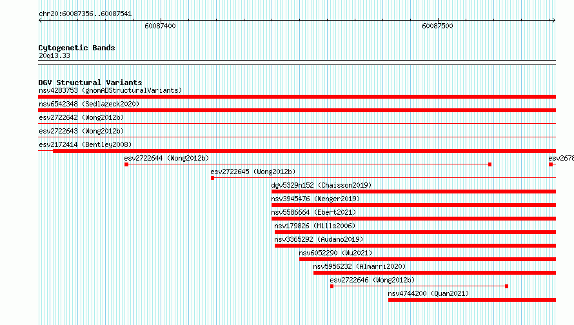
Task: Select the nsv5956232 red bar
Action: tap(435, 273)
